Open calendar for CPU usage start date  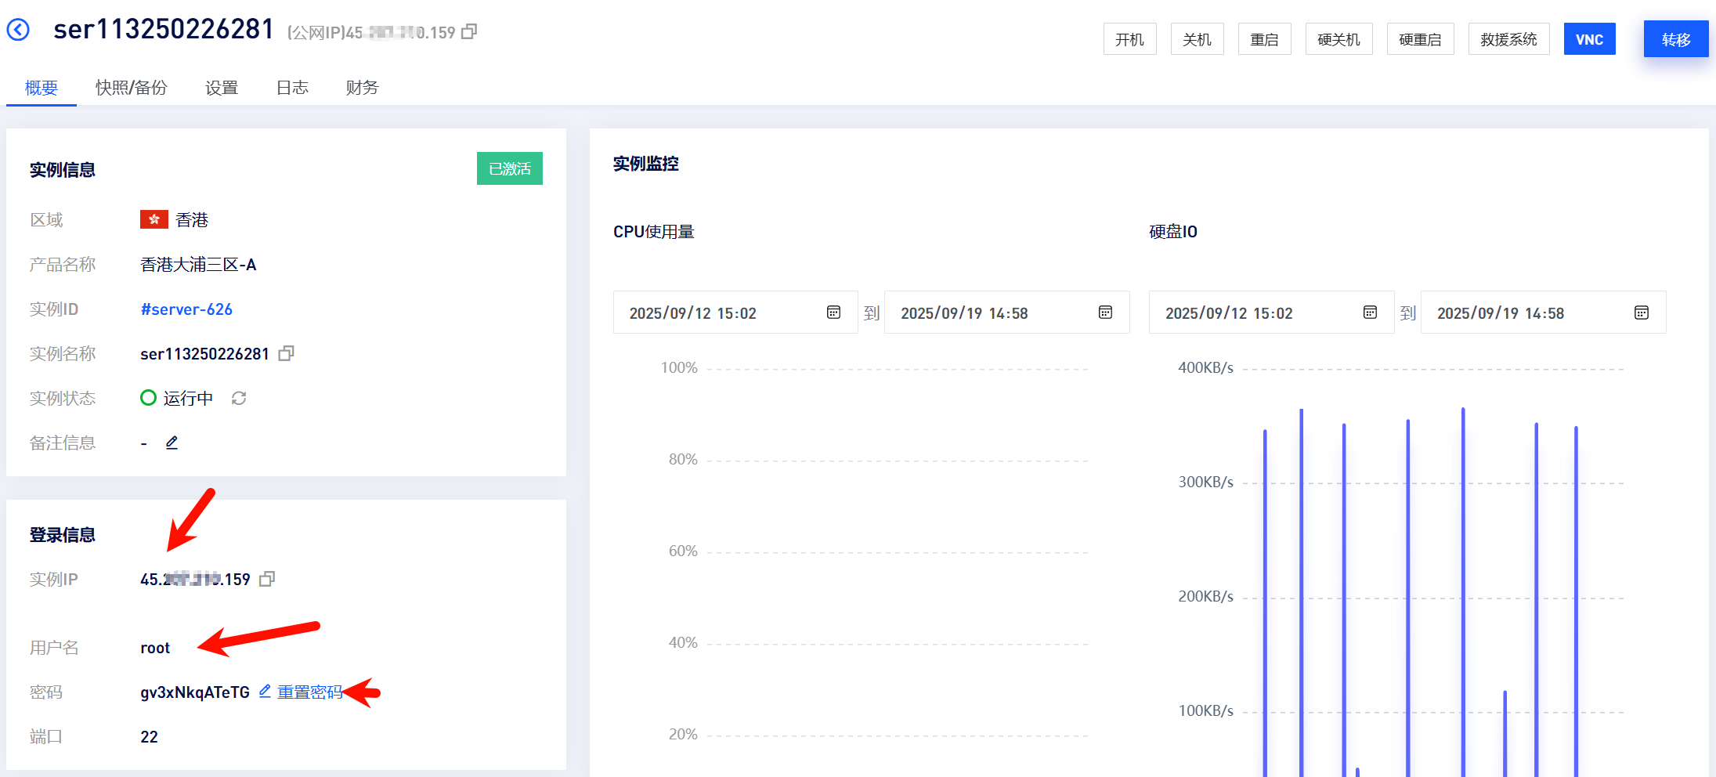(x=833, y=313)
